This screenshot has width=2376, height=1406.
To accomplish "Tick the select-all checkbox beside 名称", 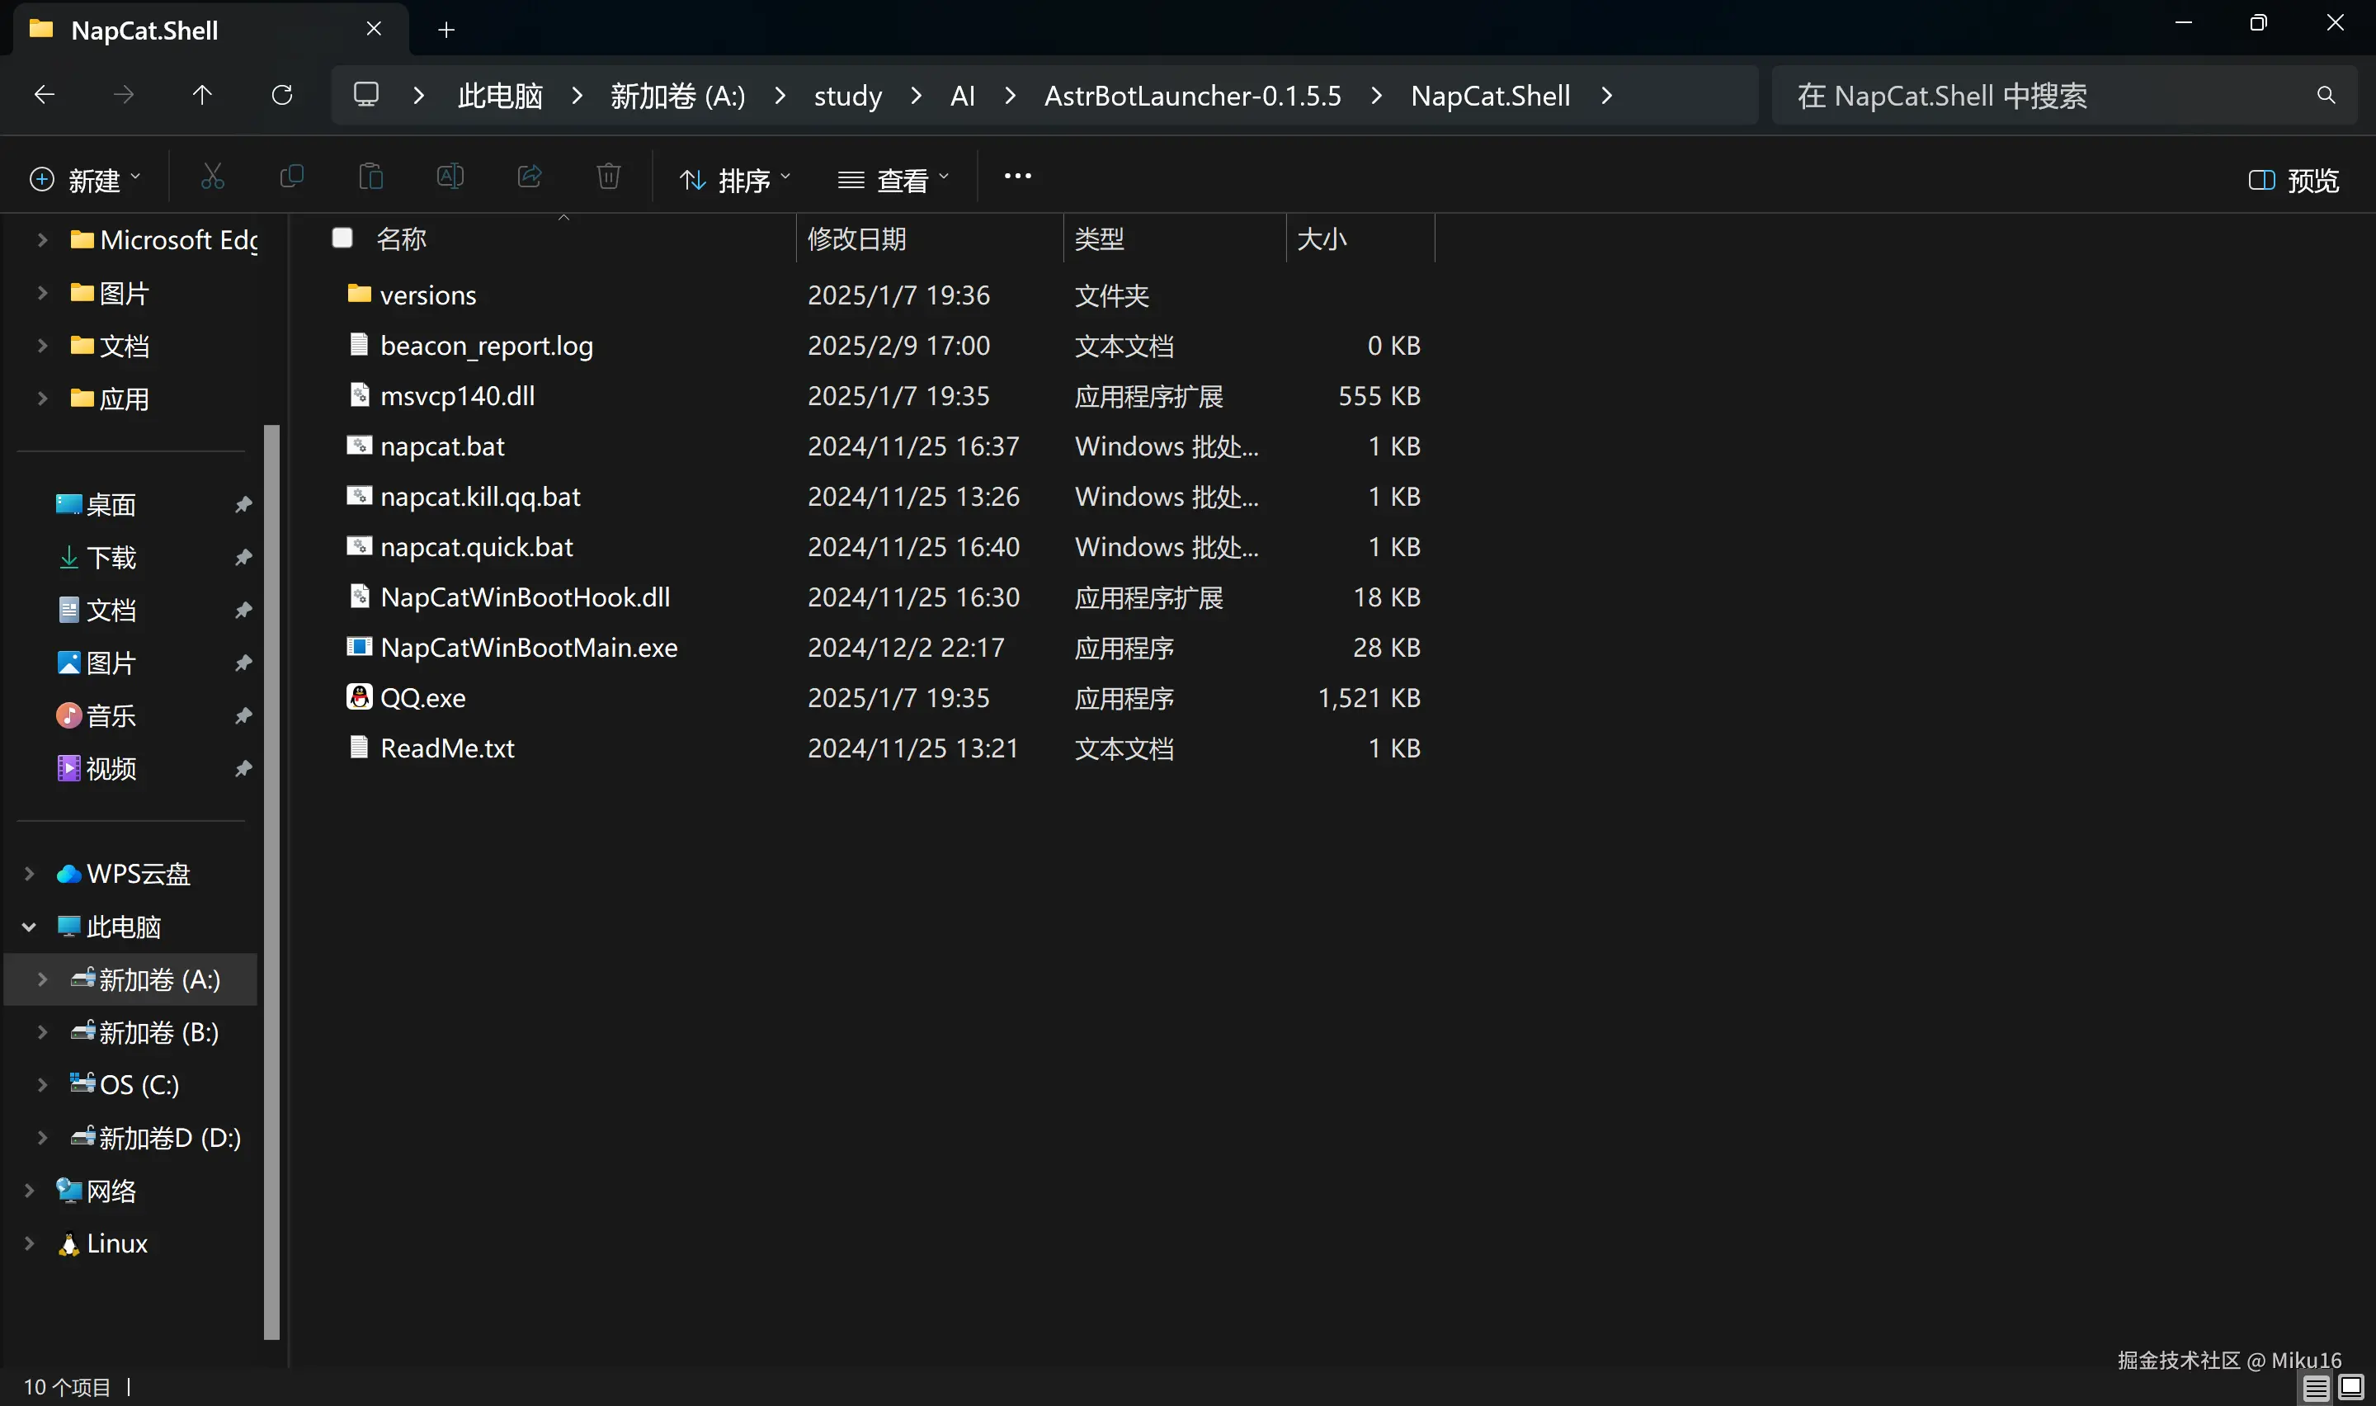I will [x=343, y=238].
